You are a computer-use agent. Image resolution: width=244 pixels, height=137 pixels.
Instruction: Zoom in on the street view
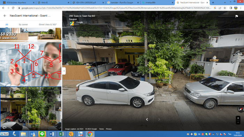(x=238, y=118)
